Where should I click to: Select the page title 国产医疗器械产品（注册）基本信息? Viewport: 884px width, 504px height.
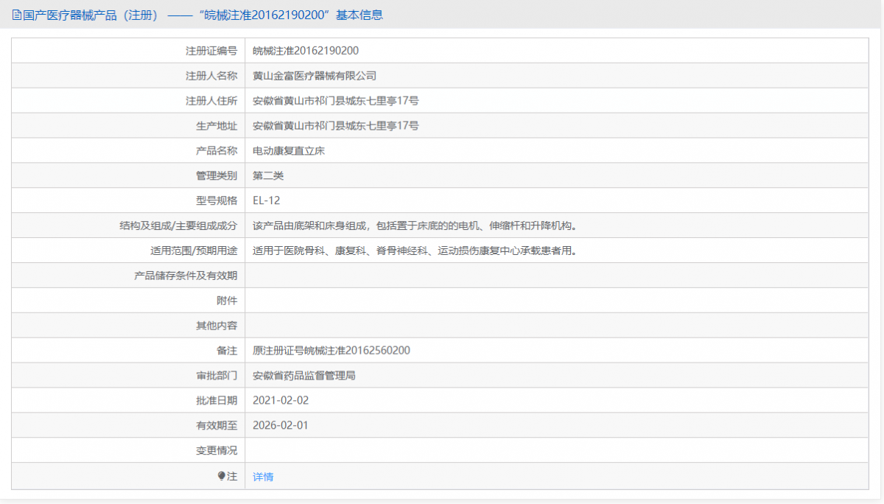point(202,15)
